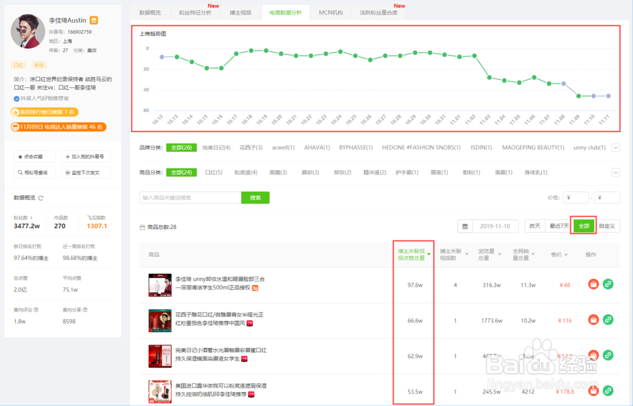The height and width of the screenshot is (406, 633).
Task: Click the blue verified badge before 抖音人气好物推荐官
Action: [16, 99]
